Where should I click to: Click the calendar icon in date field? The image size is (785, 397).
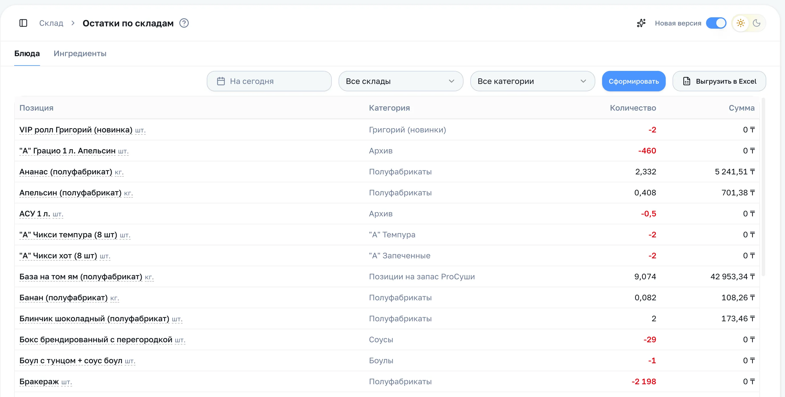(x=221, y=81)
